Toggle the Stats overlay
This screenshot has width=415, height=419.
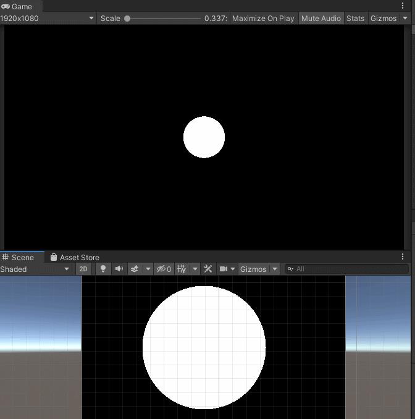pyautogui.click(x=356, y=19)
